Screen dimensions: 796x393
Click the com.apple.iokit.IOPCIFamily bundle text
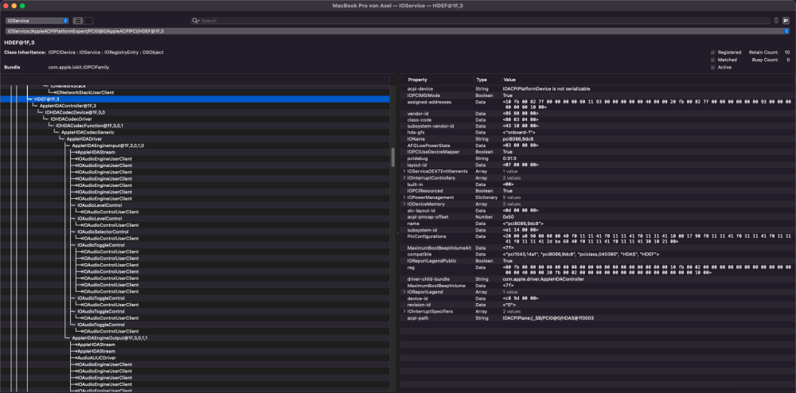[x=79, y=67]
